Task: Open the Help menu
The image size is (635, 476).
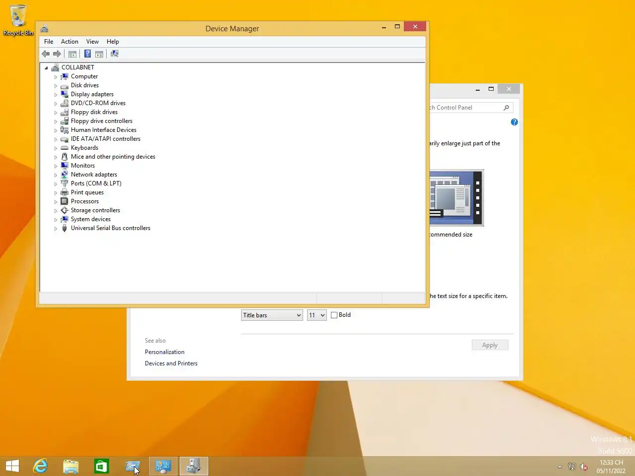Action: pyautogui.click(x=113, y=42)
